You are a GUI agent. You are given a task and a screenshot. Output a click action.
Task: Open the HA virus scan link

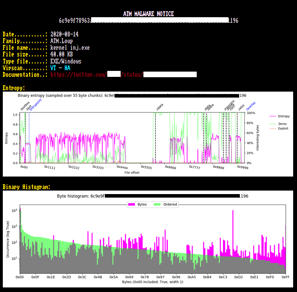pos(67,68)
